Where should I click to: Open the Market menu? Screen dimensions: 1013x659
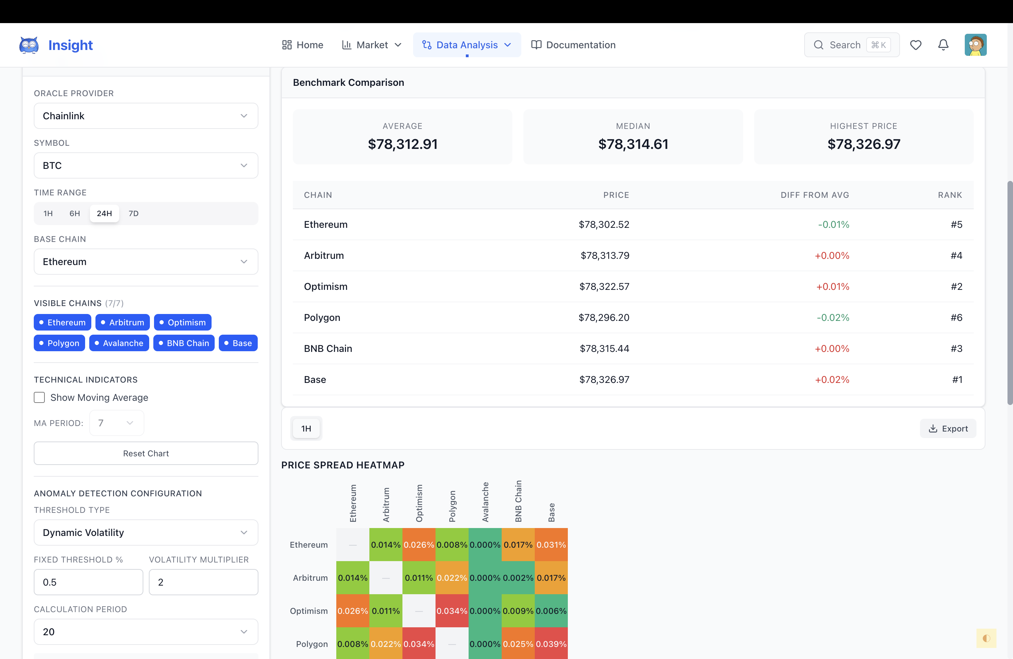(371, 45)
